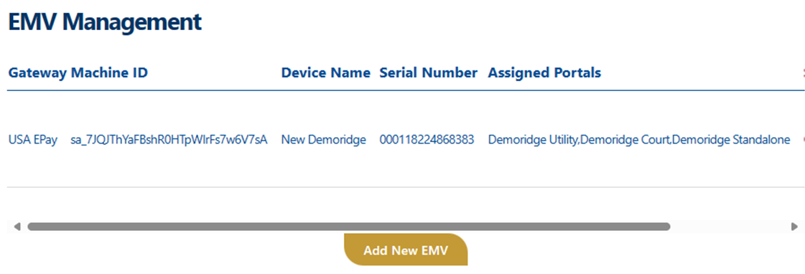Click the scrollbar right arrow
The height and width of the screenshot is (274, 805).
794,226
